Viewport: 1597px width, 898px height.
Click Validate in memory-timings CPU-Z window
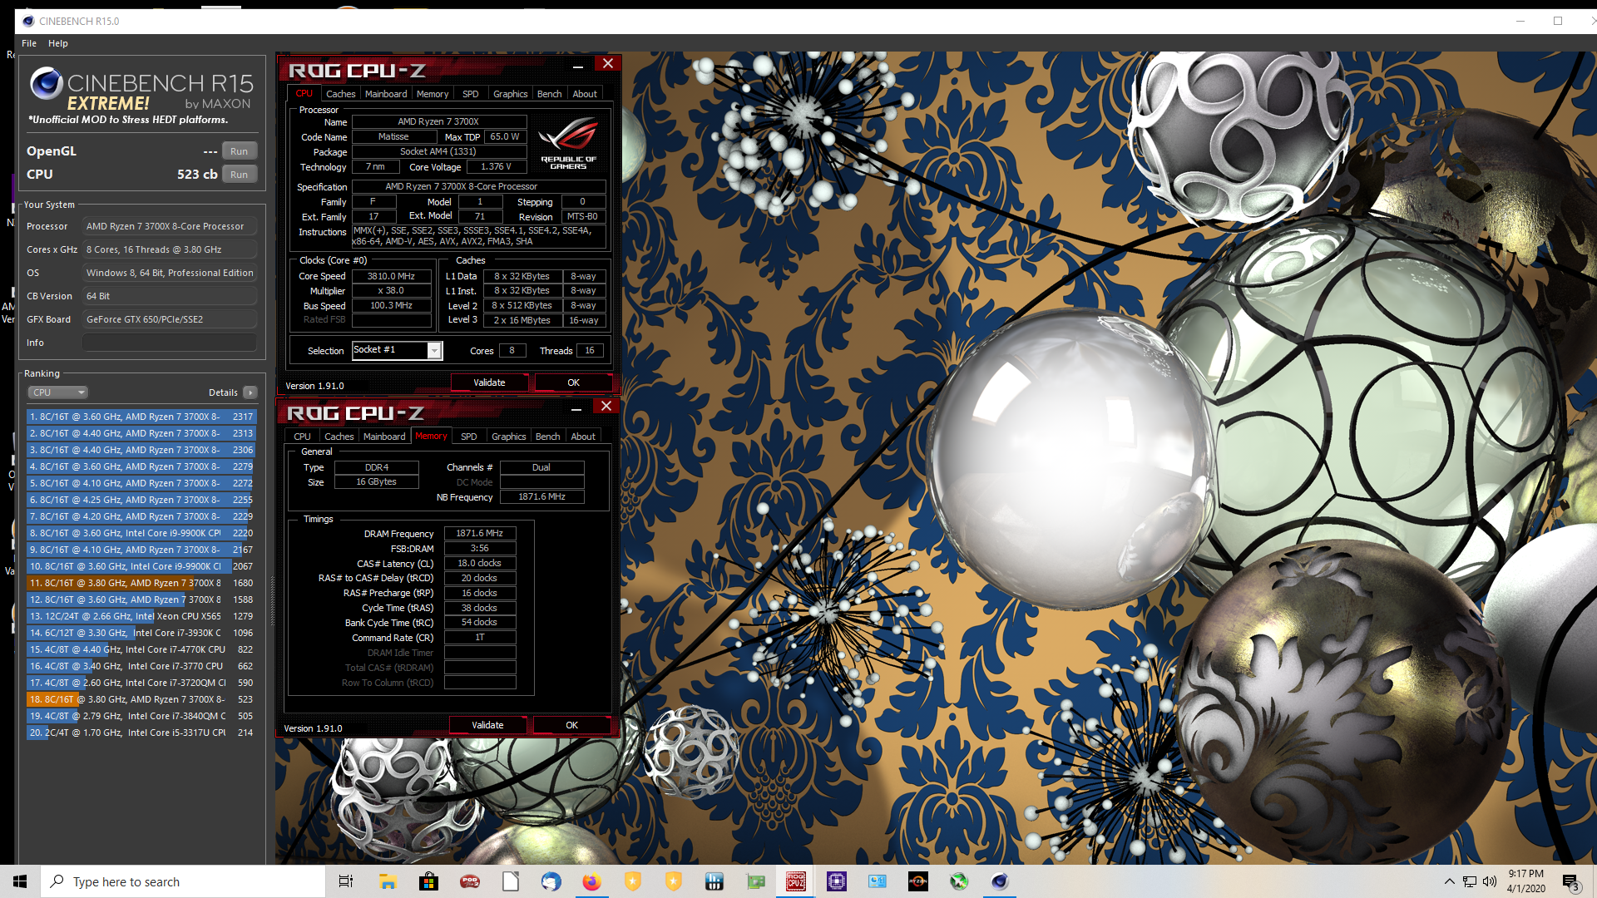487,725
